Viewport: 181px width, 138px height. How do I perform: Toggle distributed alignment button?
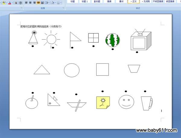[43, 3]
